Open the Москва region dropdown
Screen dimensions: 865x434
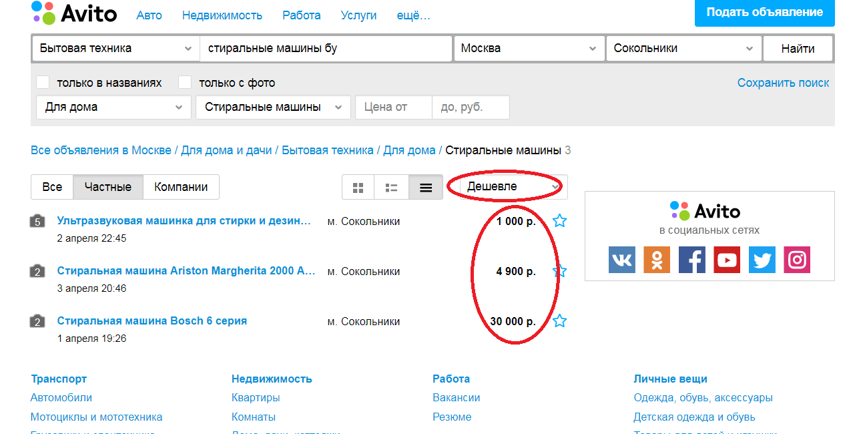coord(529,48)
